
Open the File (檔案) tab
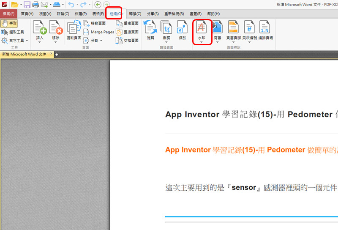tap(8, 14)
